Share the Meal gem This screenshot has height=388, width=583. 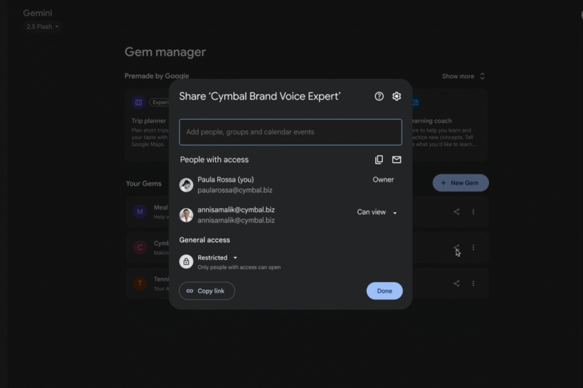pyautogui.click(x=455, y=211)
